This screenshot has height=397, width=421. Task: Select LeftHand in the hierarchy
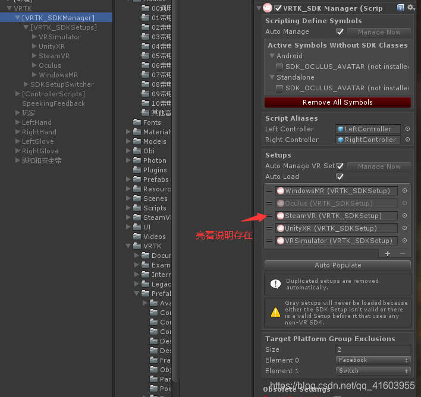tap(36, 122)
